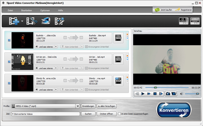Toggle Erzwungene Untertitel for Shindy row
This screenshot has height=126, width=203.
86,90
